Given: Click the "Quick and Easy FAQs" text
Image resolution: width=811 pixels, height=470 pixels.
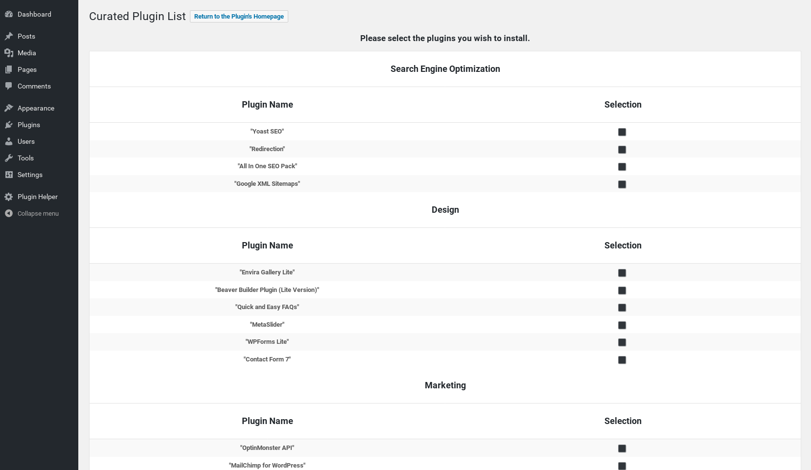Looking at the screenshot, I should point(267,307).
